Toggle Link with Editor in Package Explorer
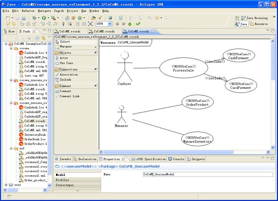This screenshot has width=278, height=201. pyautogui.click(x=43, y=38)
